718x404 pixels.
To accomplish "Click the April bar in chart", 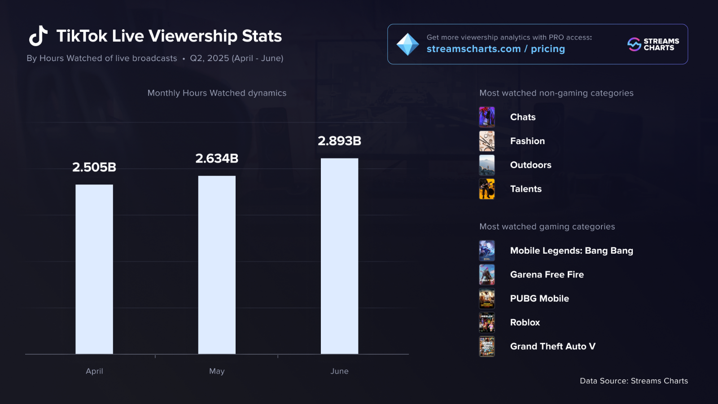I will click(x=94, y=269).
